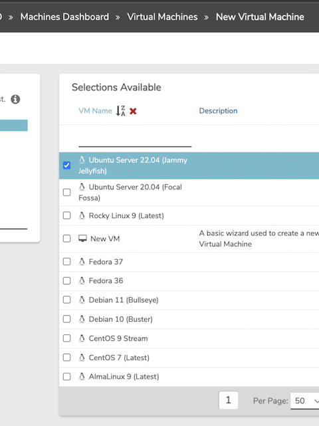Image resolution: width=319 pixels, height=426 pixels.
Task: Click New Virtual Machine breadcrumb
Action: point(260,17)
